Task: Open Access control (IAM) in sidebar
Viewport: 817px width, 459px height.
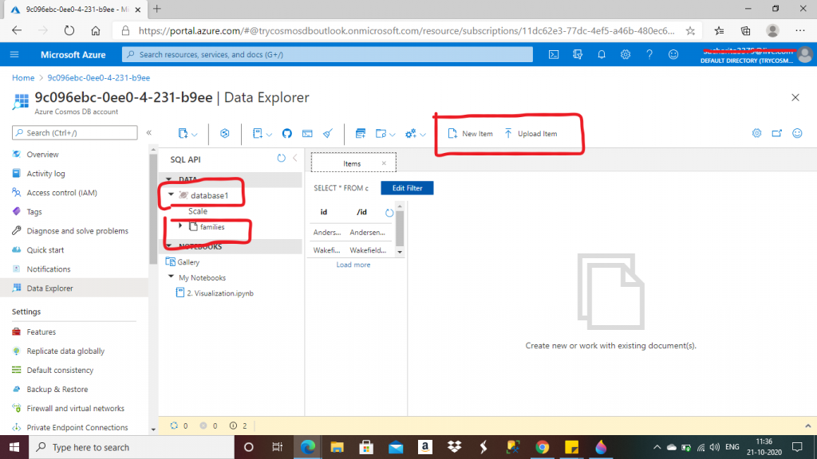Action: click(x=61, y=192)
